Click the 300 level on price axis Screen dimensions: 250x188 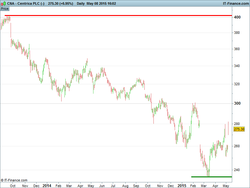(237, 103)
